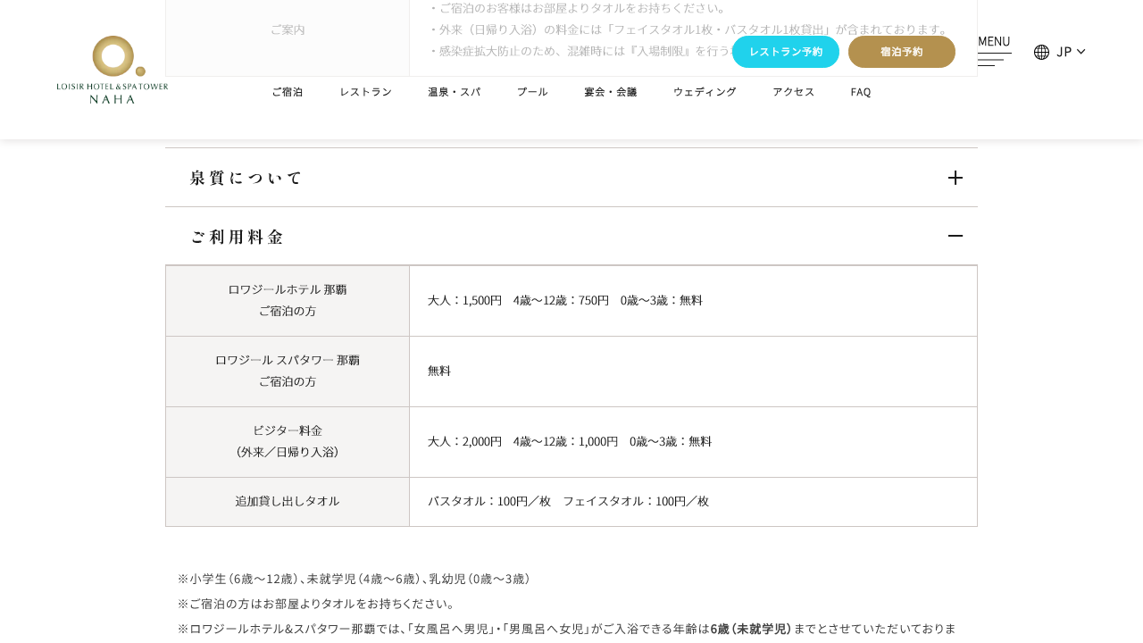
Task: Click the ビジター料金 row header
Action: point(288,442)
